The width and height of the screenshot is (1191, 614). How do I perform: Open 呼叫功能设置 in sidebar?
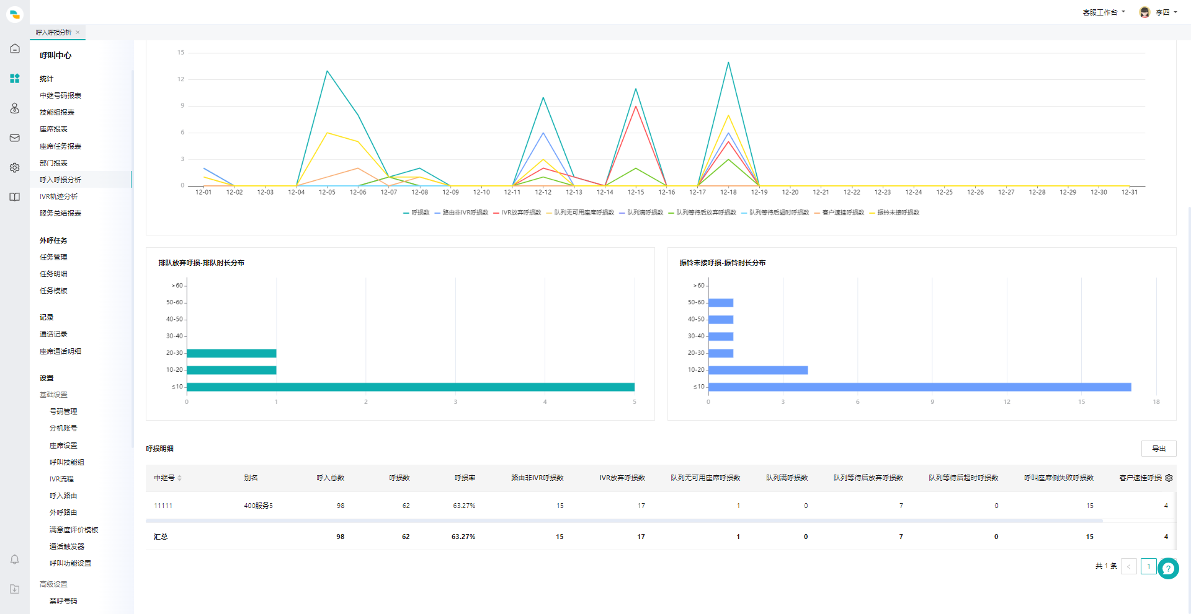(x=70, y=563)
